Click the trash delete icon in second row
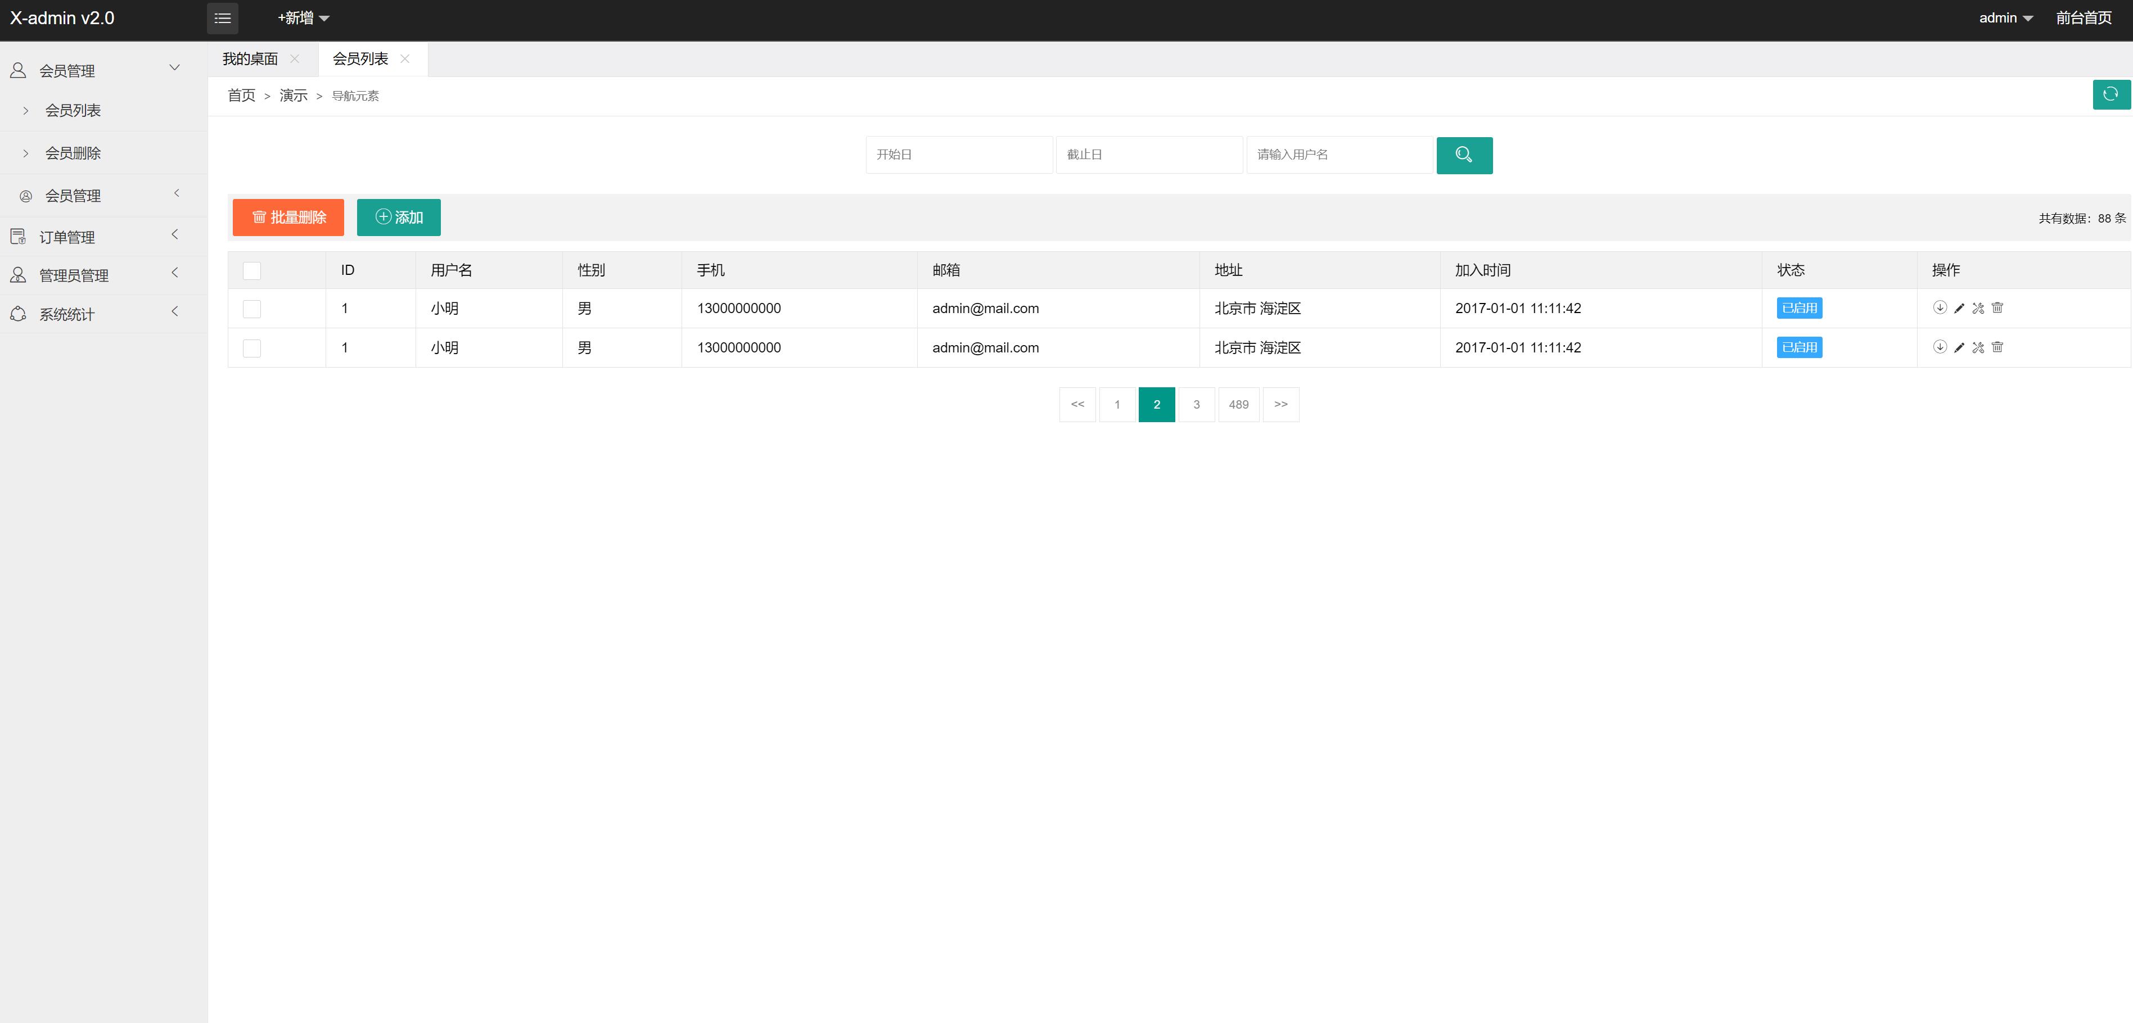This screenshot has width=2133, height=1023. 1997,347
